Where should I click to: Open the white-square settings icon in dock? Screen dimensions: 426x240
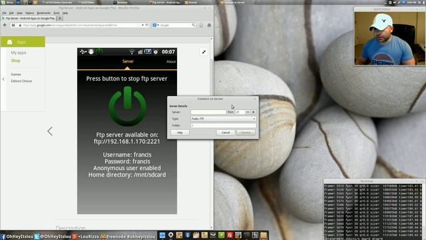(x=255, y=235)
